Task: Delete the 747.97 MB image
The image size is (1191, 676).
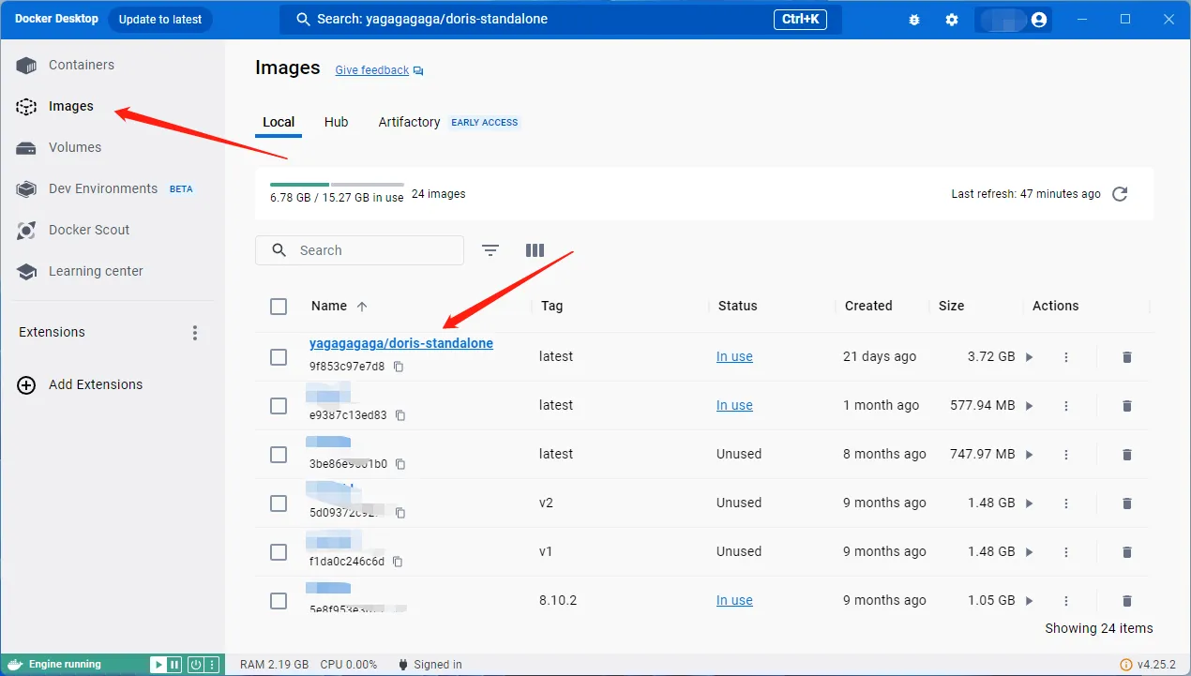Action: (x=1127, y=455)
